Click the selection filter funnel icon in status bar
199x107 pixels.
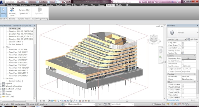pos(187,104)
